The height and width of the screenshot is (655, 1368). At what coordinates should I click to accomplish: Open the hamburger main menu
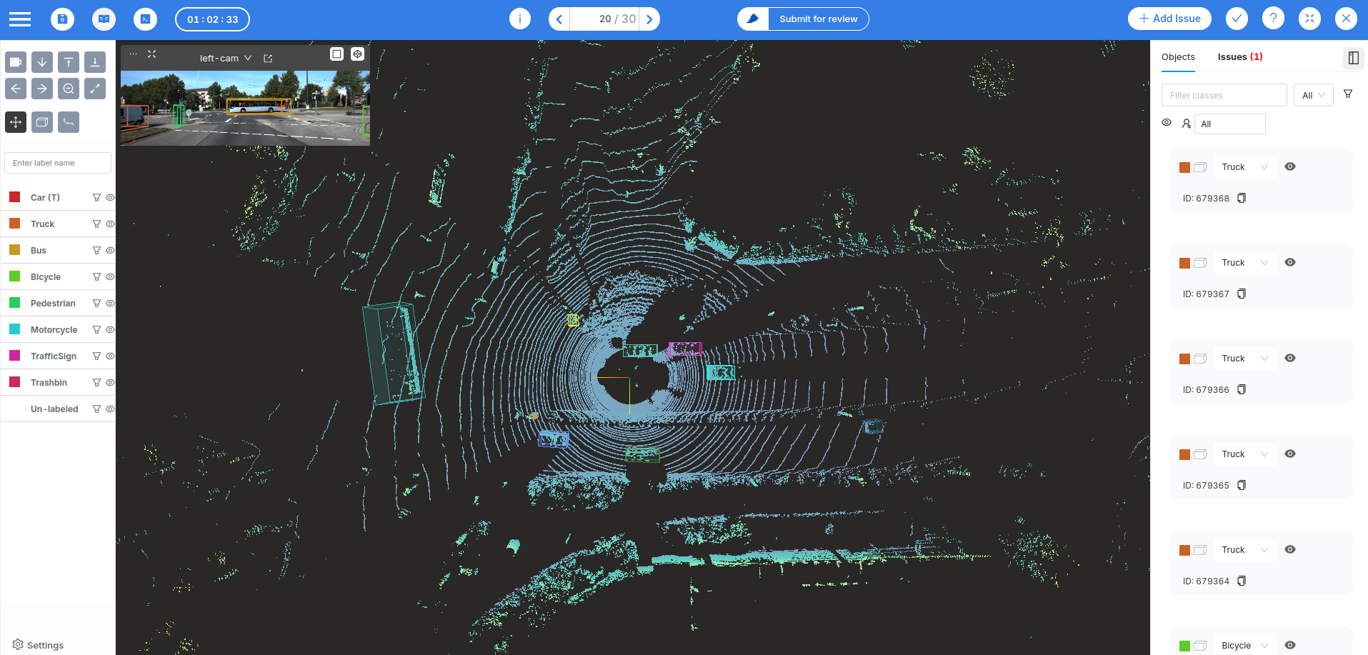coord(20,19)
